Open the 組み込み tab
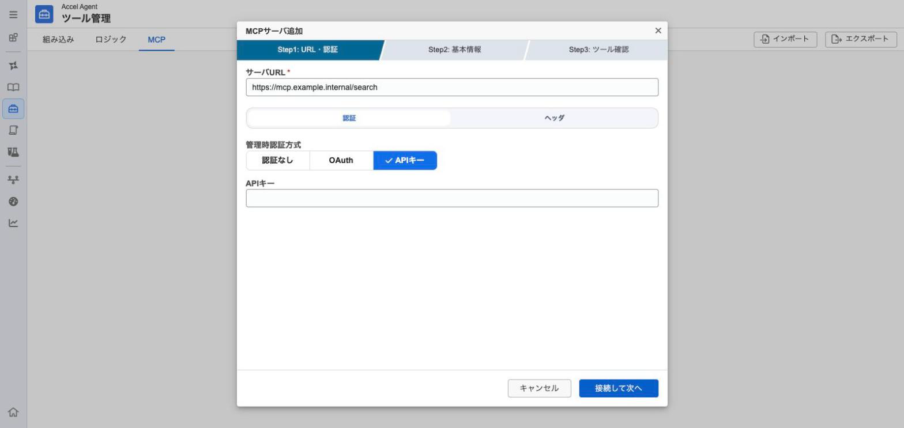Screen dimensions: 904x428 [58, 39]
